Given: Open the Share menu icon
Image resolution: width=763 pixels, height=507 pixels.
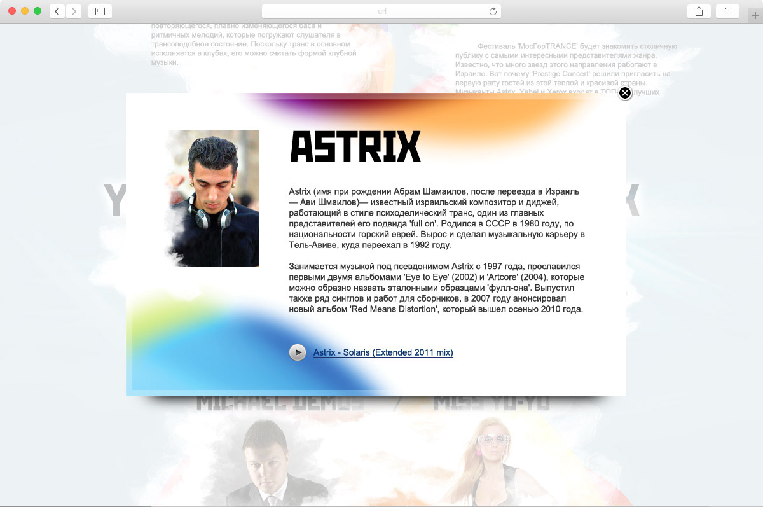Looking at the screenshot, I should tap(699, 11).
